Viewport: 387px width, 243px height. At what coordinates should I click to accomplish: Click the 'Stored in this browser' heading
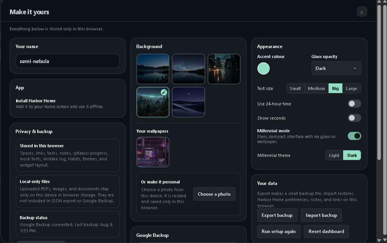(x=42, y=146)
